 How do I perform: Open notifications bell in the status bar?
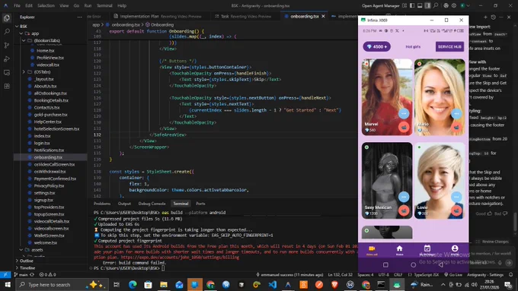point(510,274)
